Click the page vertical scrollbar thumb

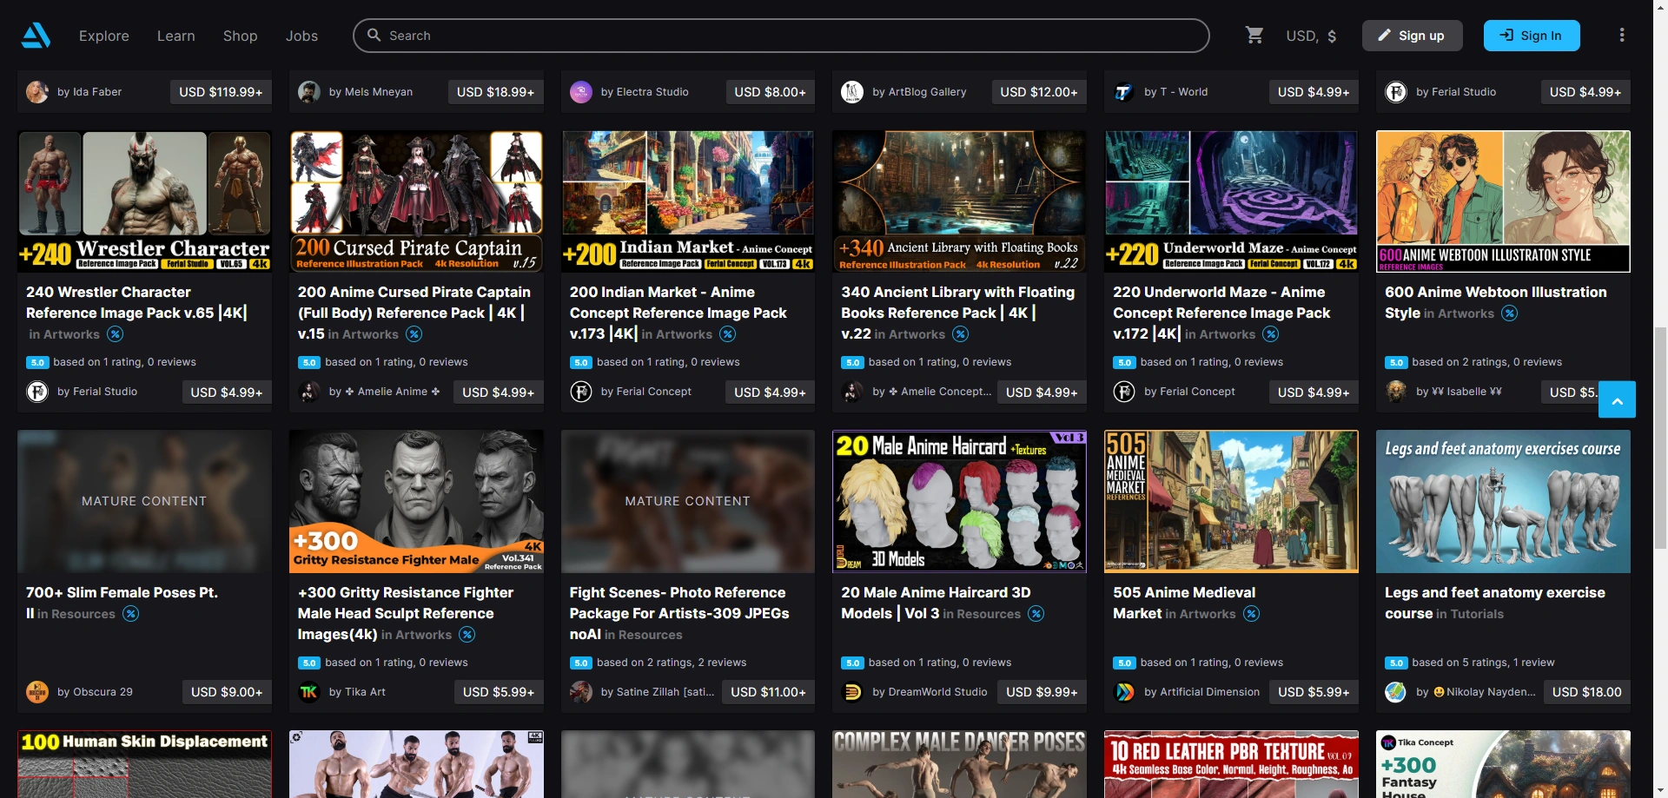(1660, 438)
